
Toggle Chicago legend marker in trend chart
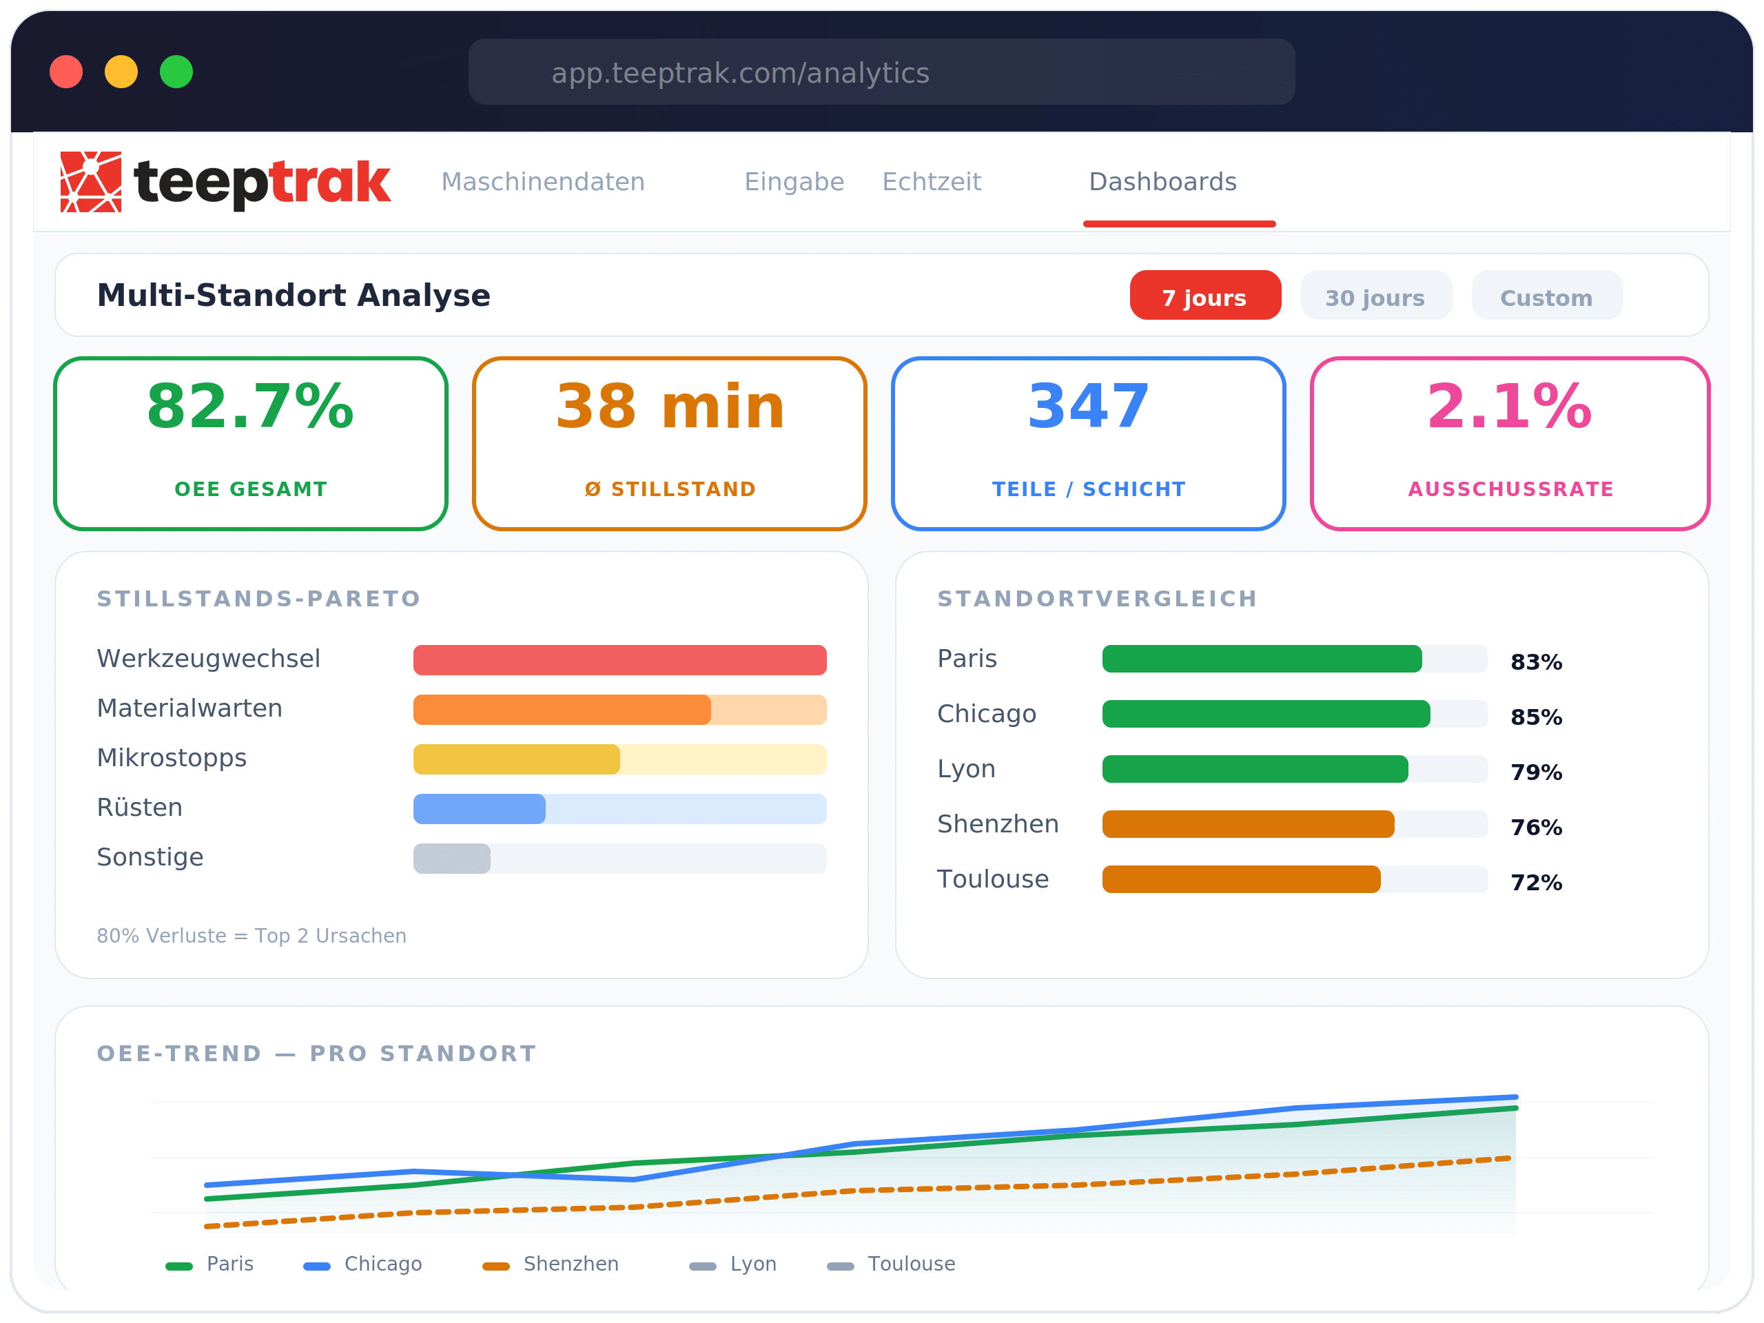[316, 1266]
